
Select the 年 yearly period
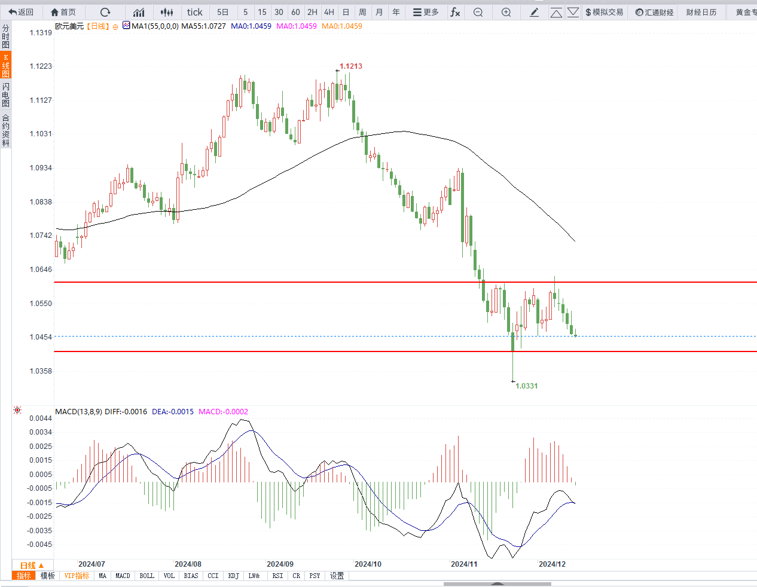[x=396, y=12]
